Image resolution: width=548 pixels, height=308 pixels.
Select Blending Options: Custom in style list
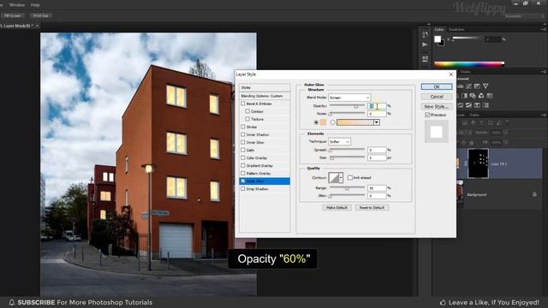click(265, 96)
